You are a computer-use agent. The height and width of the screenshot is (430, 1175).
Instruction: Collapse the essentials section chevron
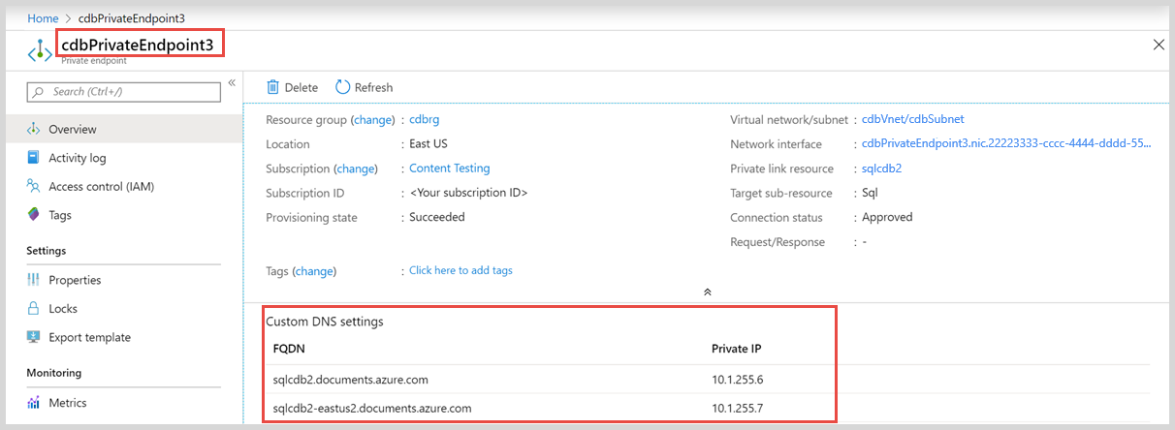[708, 292]
